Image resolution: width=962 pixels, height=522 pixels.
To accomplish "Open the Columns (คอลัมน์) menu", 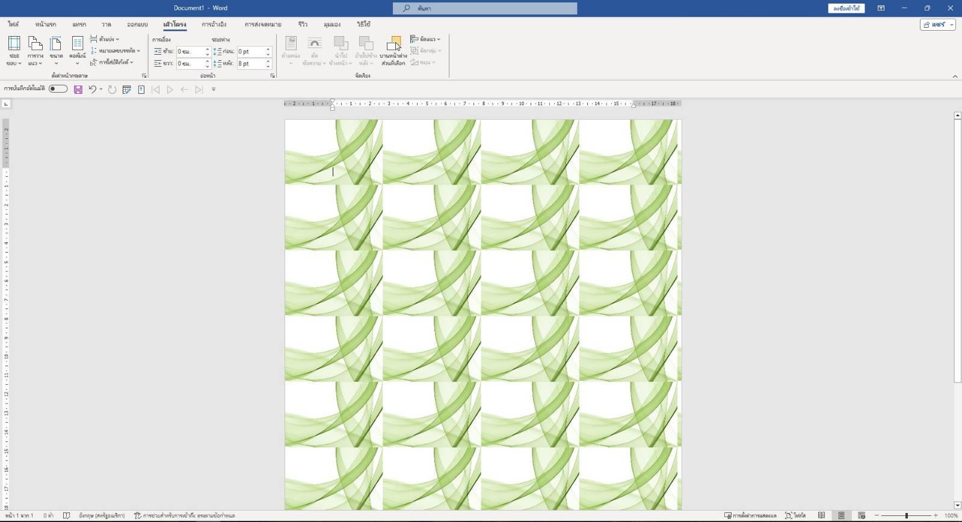I will click(77, 51).
